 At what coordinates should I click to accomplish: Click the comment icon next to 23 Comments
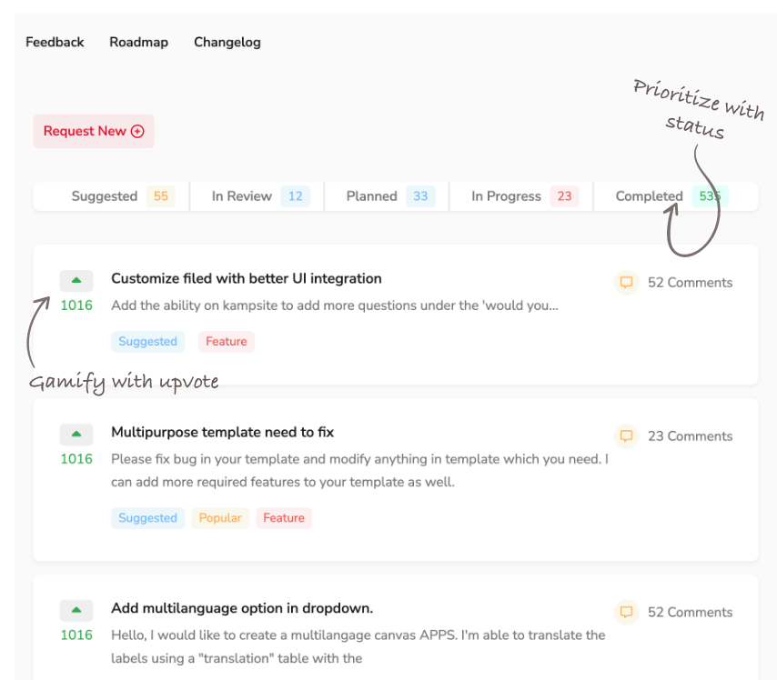point(626,436)
